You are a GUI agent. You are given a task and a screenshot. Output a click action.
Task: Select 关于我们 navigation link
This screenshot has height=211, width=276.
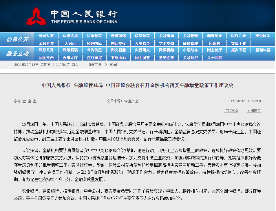[215, 58]
